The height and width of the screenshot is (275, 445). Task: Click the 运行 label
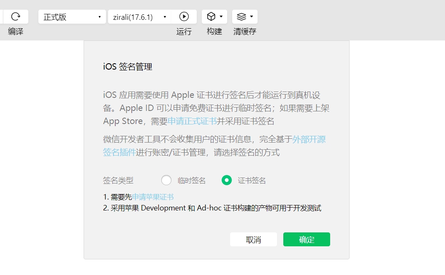click(x=184, y=31)
